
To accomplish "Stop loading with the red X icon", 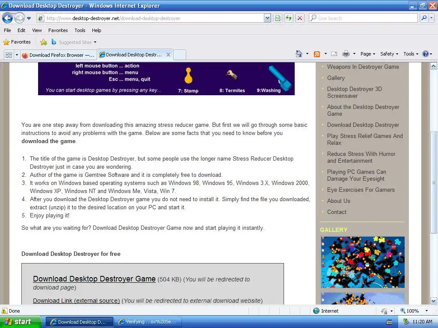I will tap(300, 18).
